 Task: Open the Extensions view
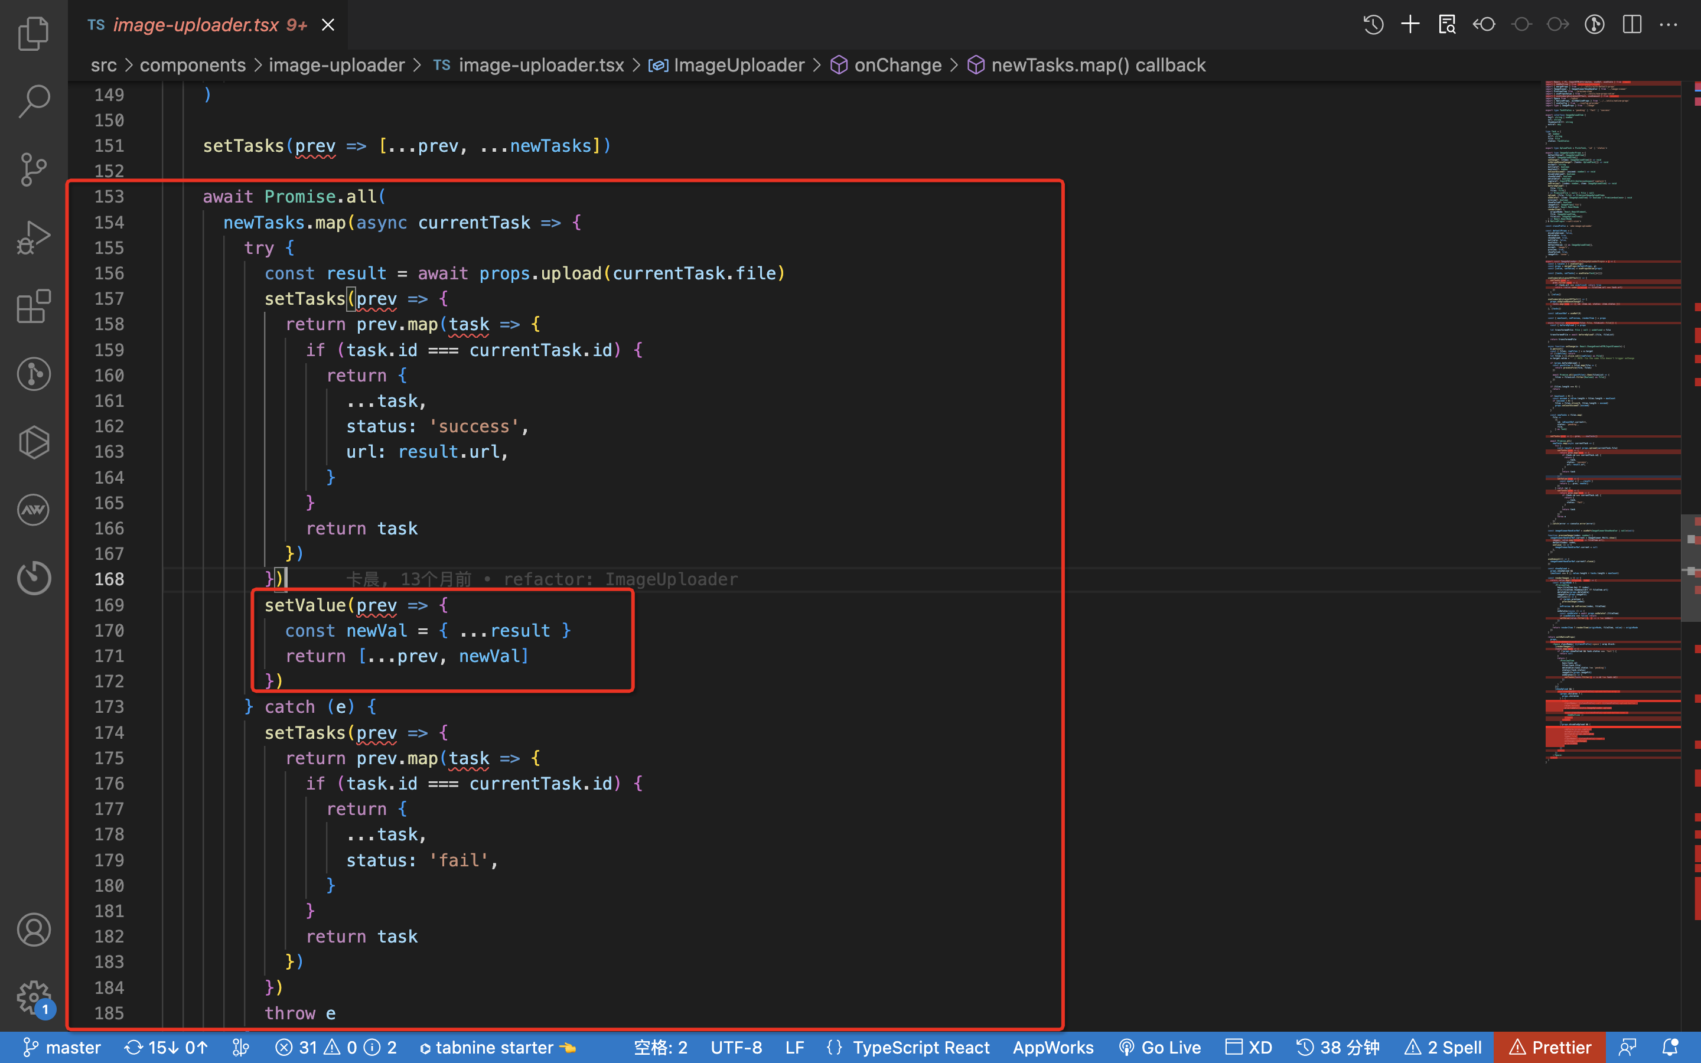[34, 306]
